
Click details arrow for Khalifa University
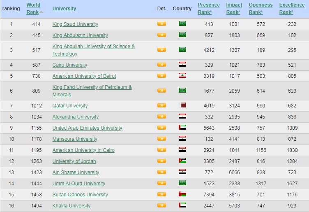click(x=161, y=205)
